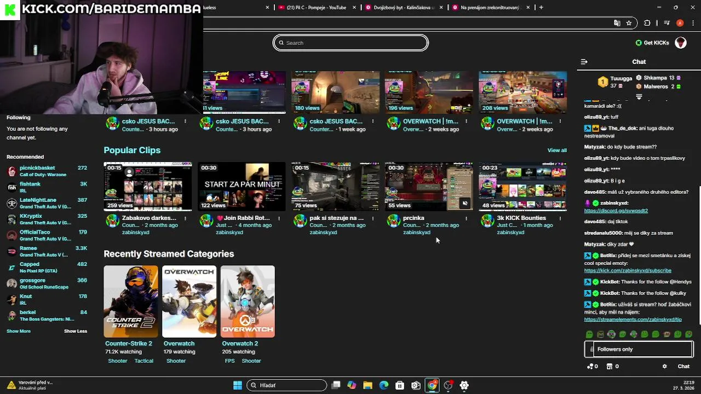Open options menu for Join Rabbi Rot clip

click(x=279, y=218)
